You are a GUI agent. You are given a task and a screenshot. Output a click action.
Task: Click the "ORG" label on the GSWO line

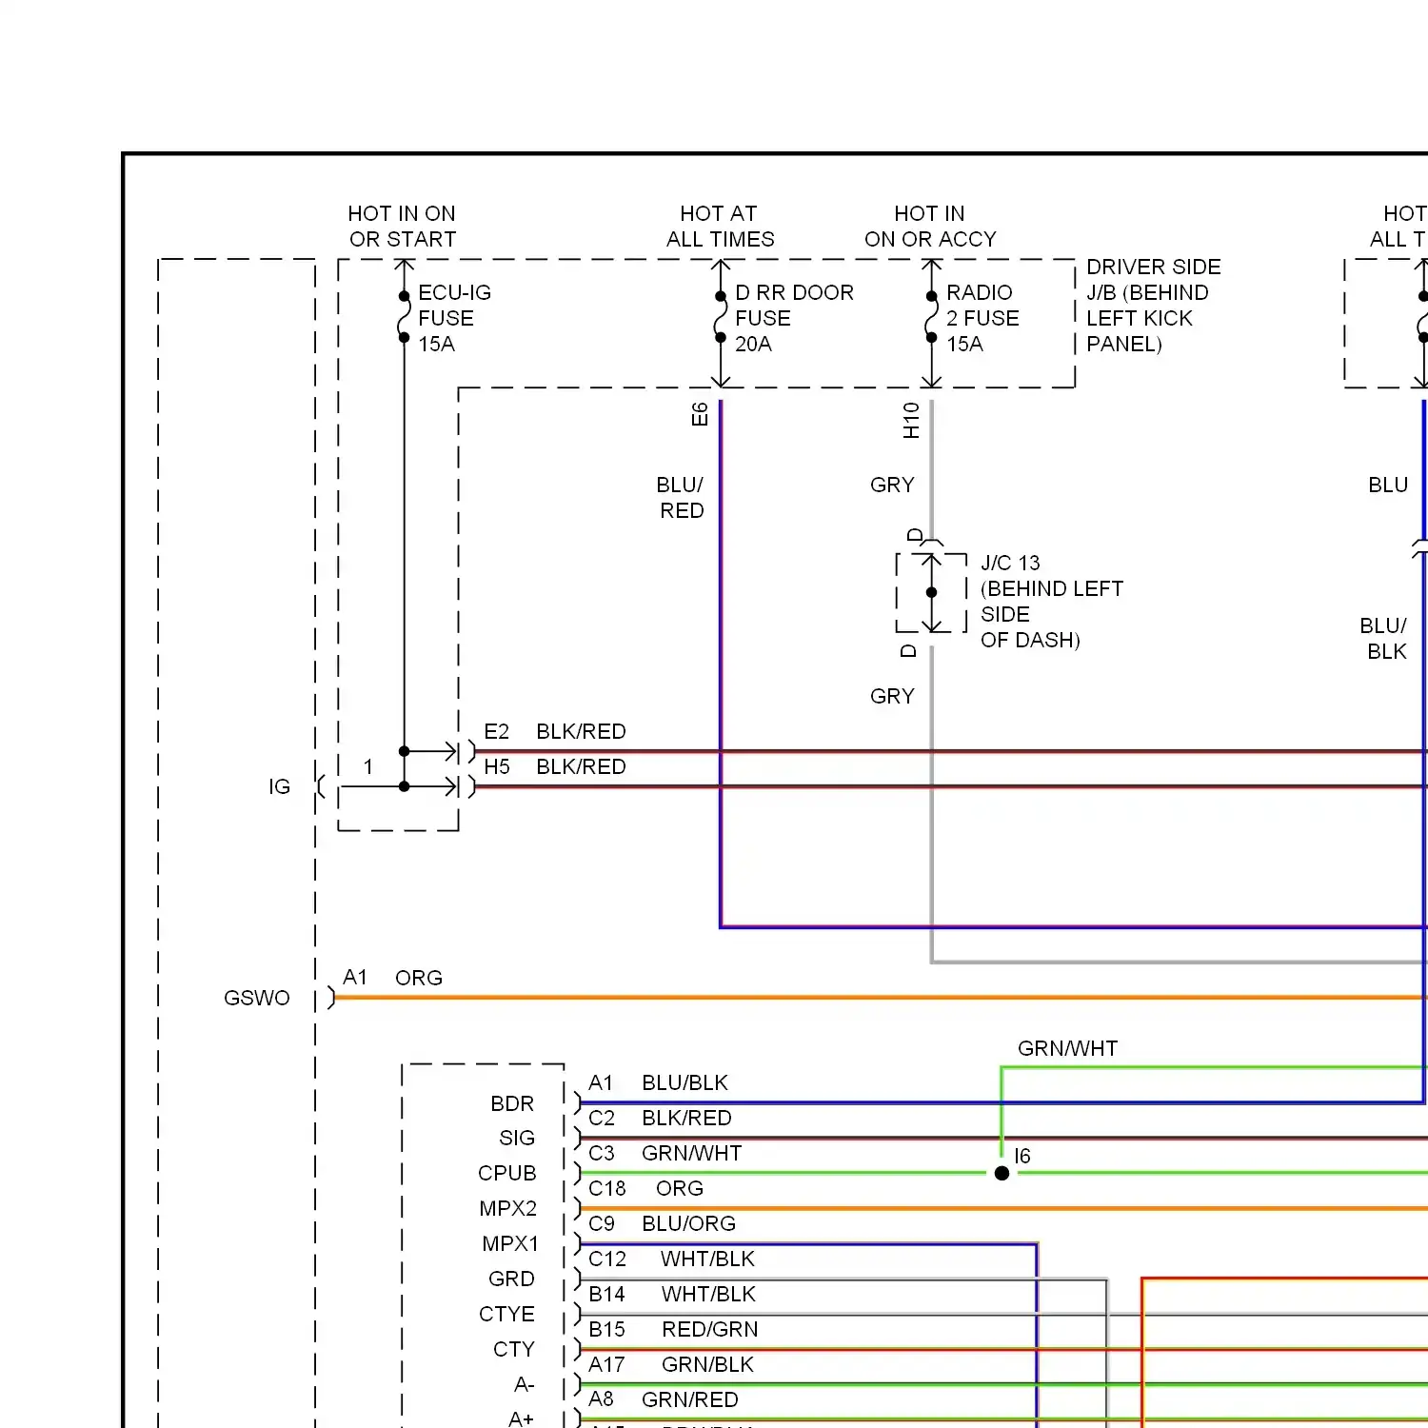click(x=419, y=979)
